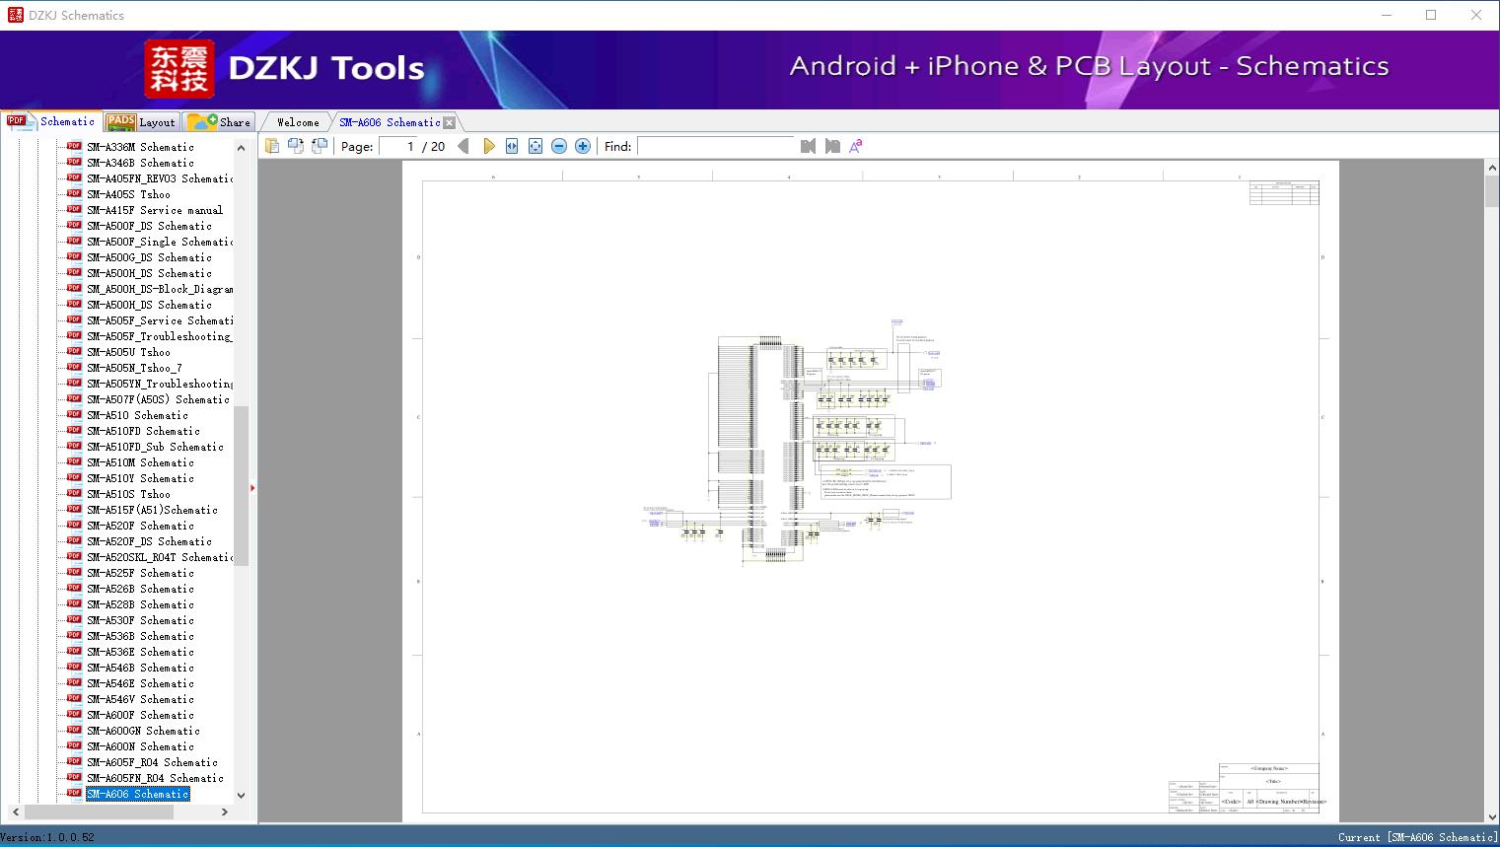This screenshot has height=847, width=1500.
Task: Fit the page to width
Action: (512, 146)
